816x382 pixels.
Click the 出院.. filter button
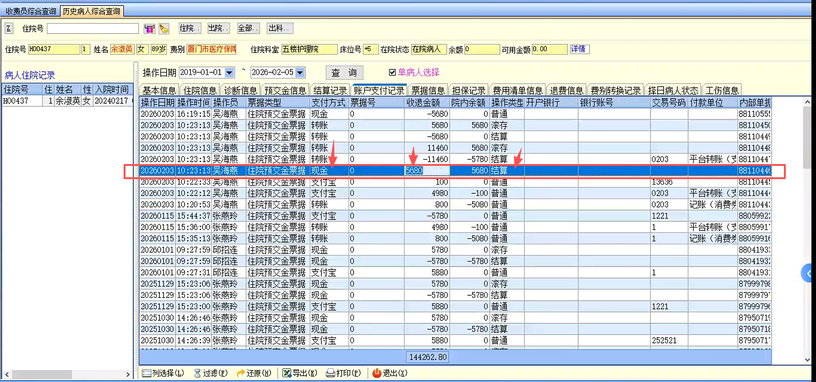(x=218, y=28)
